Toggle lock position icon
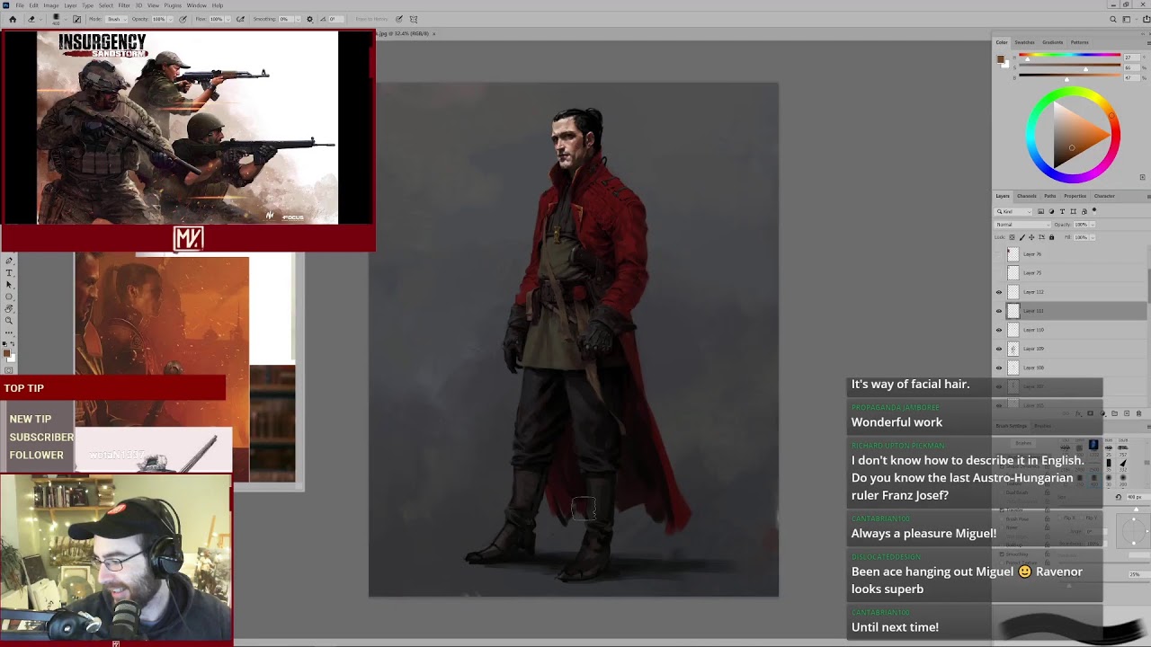The width and height of the screenshot is (1151, 647). coord(1031,237)
